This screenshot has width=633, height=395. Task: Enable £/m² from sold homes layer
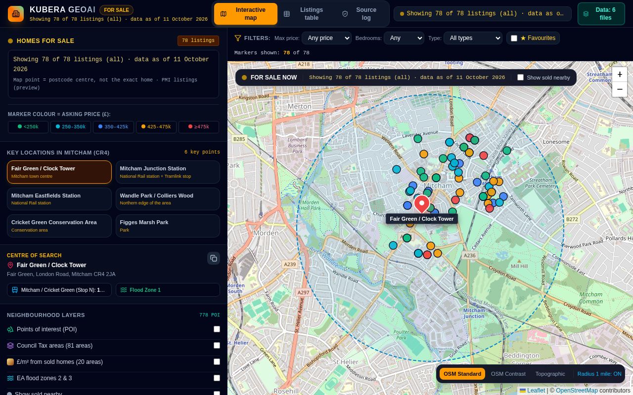coord(217,362)
